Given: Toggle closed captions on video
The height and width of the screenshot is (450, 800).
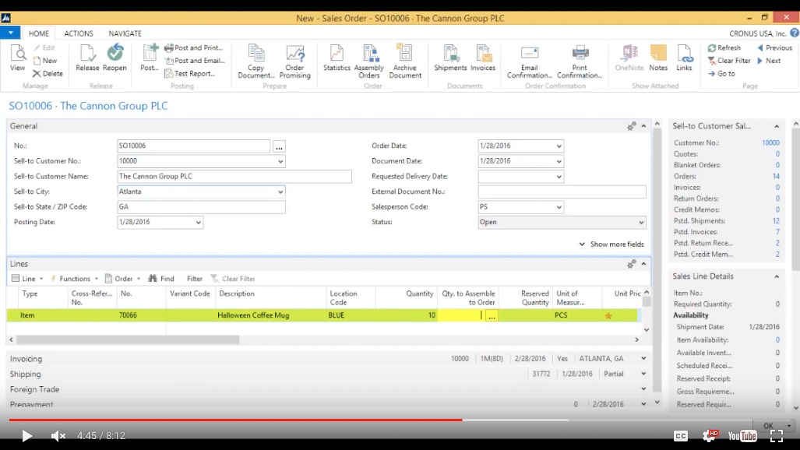Looking at the screenshot, I should [680, 436].
